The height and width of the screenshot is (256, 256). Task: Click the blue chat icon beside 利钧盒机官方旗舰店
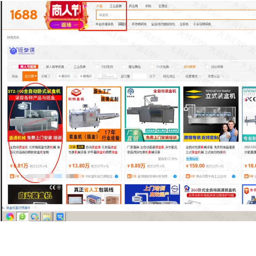(117, 176)
